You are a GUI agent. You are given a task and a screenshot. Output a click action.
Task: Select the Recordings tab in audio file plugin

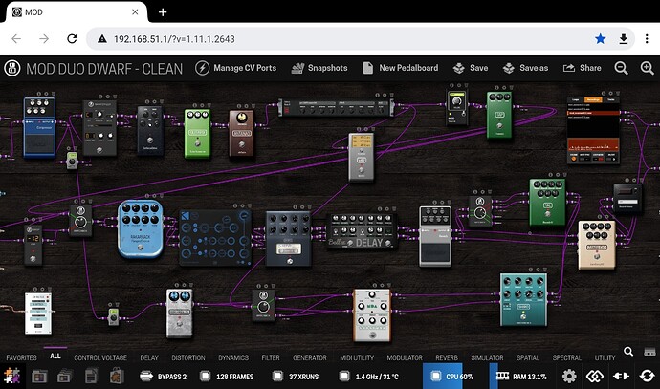(593, 99)
